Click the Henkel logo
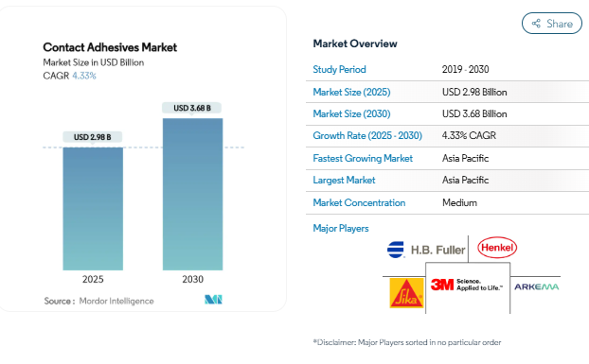Viewport: 589px width, 364px height. 497,248
